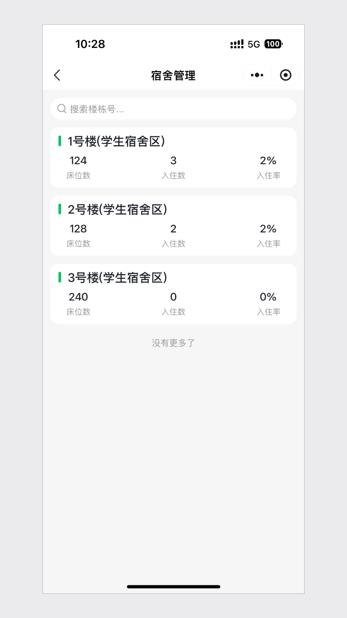Select the 240 床位数 value
The height and width of the screenshot is (618, 347).
point(78,297)
